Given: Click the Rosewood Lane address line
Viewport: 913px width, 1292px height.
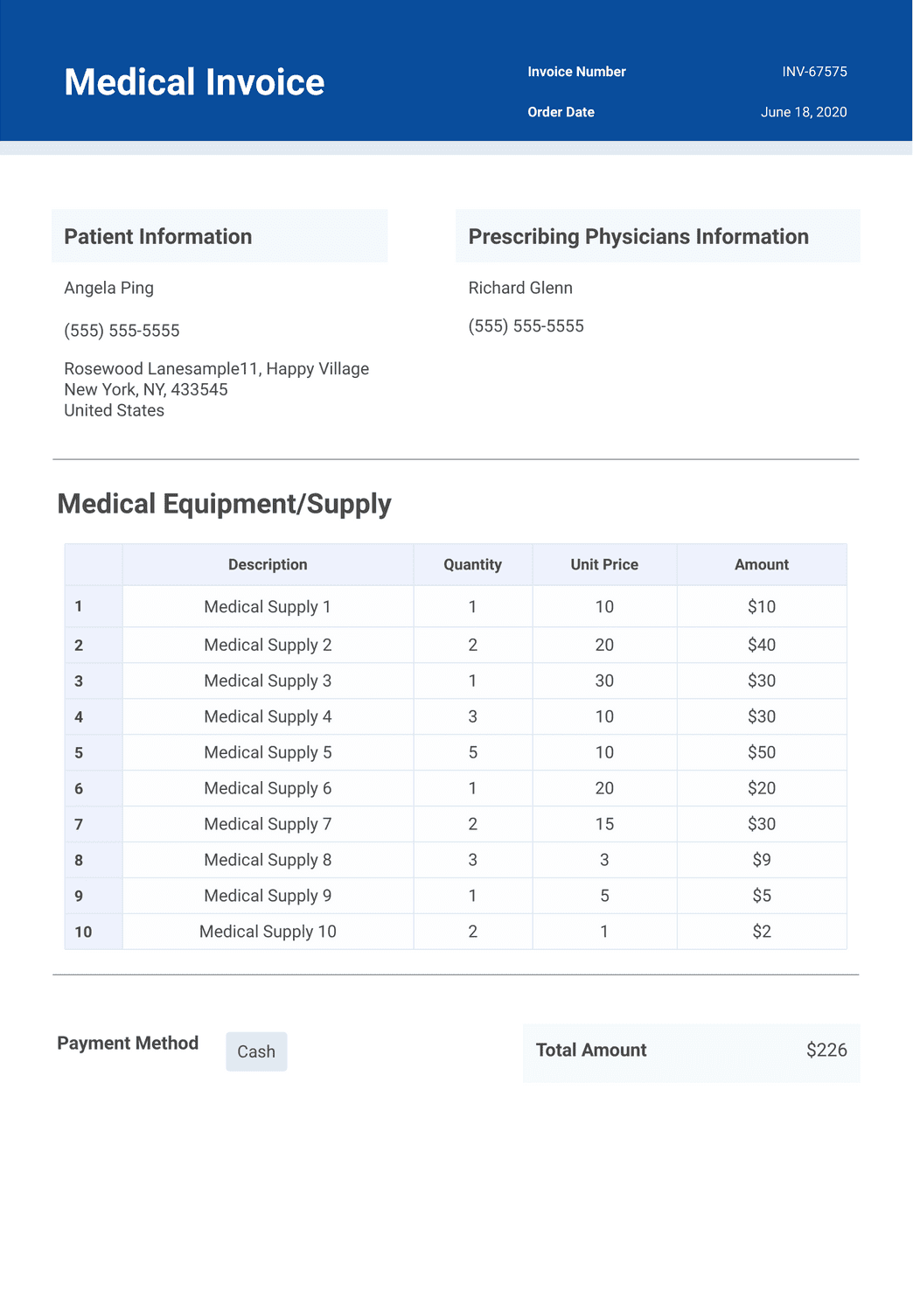Looking at the screenshot, I should [216, 368].
